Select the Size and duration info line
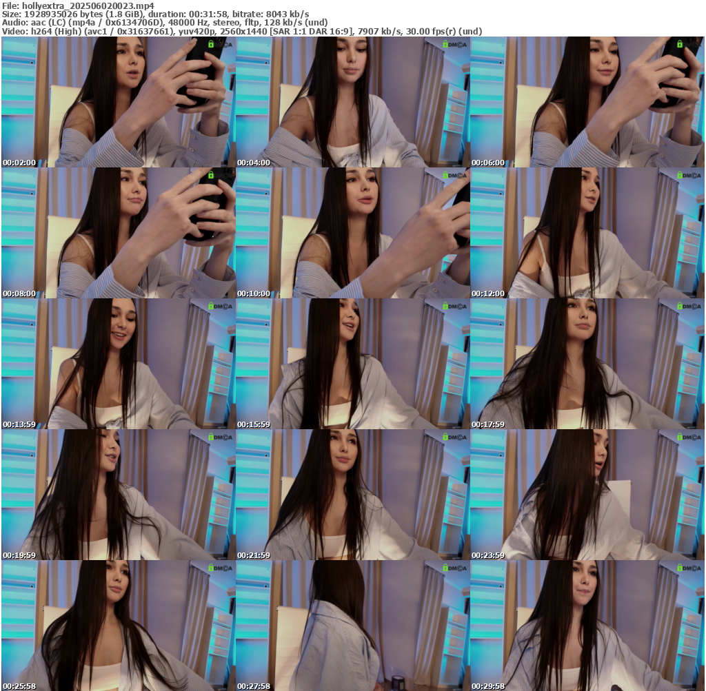The image size is (706, 691). click(x=155, y=14)
